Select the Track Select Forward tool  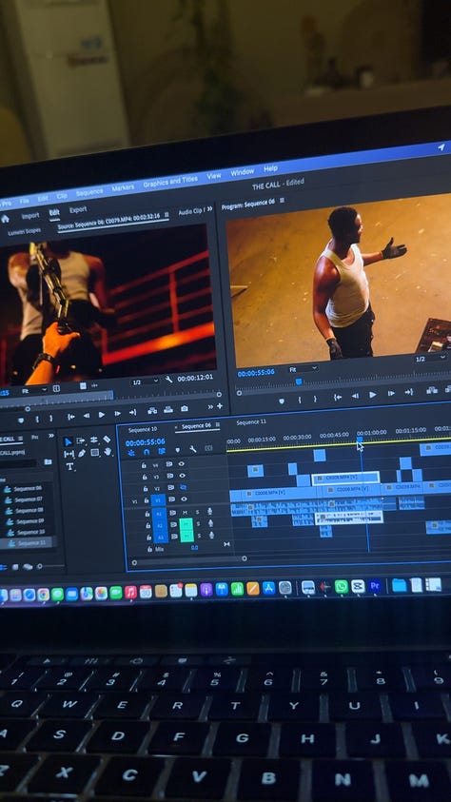[x=81, y=440]
